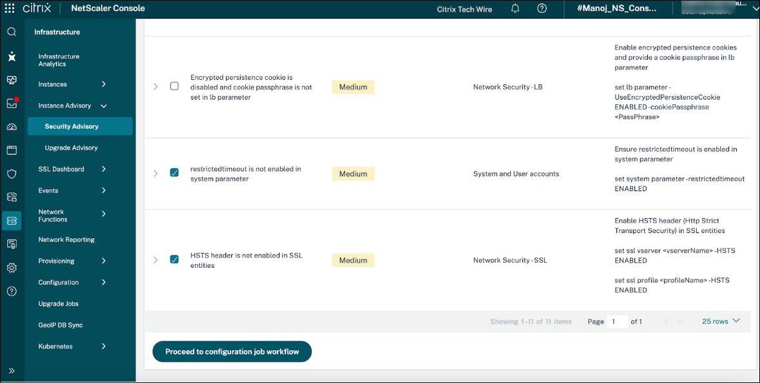Screen dimensions: 760x383
Task: Uncheck the HSTS header row checkbox
Action: [174, 260]
